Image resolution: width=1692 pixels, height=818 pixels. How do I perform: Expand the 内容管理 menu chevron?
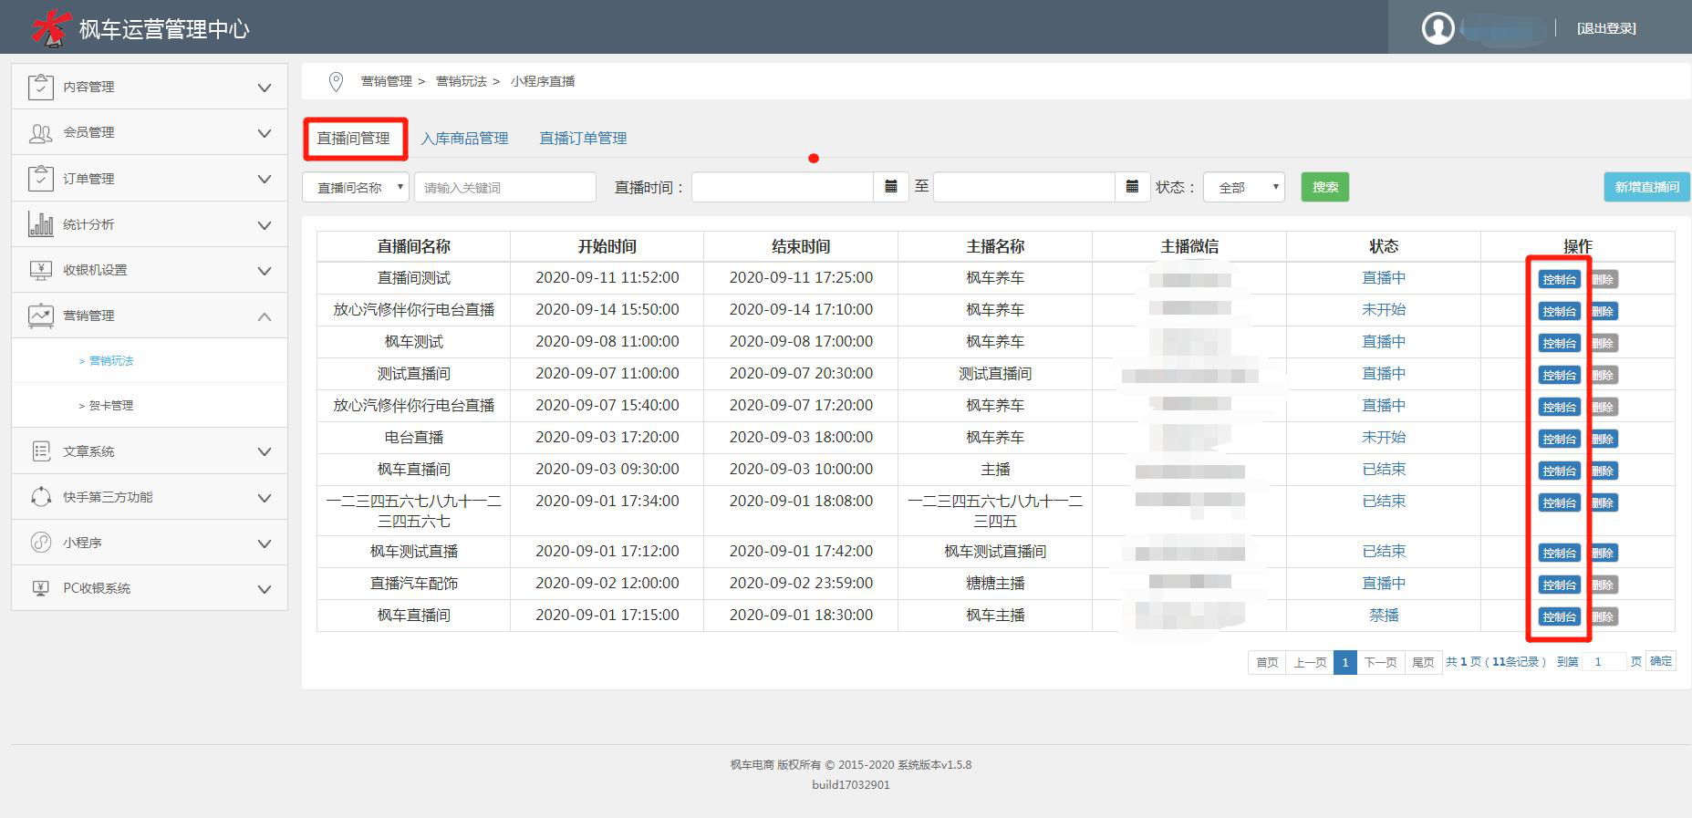point(265,88)
